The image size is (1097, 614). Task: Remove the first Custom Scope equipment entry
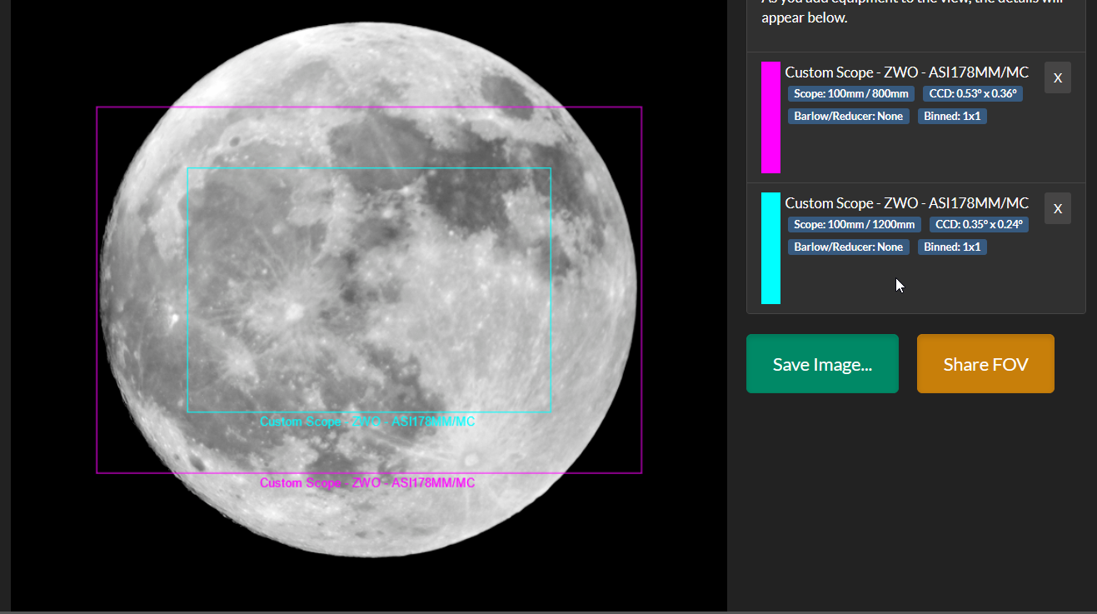(x=1057, y=77)
